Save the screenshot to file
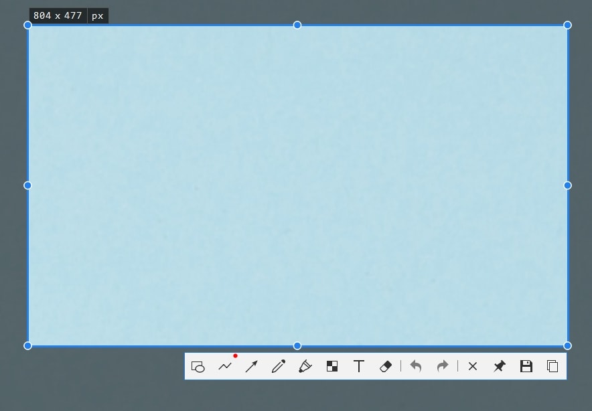The image size is (592, 411). click(526, 366)
